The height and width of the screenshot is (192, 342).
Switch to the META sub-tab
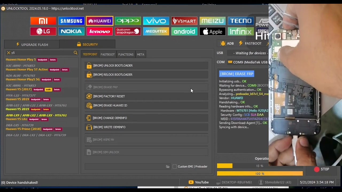tap(141, 54)
